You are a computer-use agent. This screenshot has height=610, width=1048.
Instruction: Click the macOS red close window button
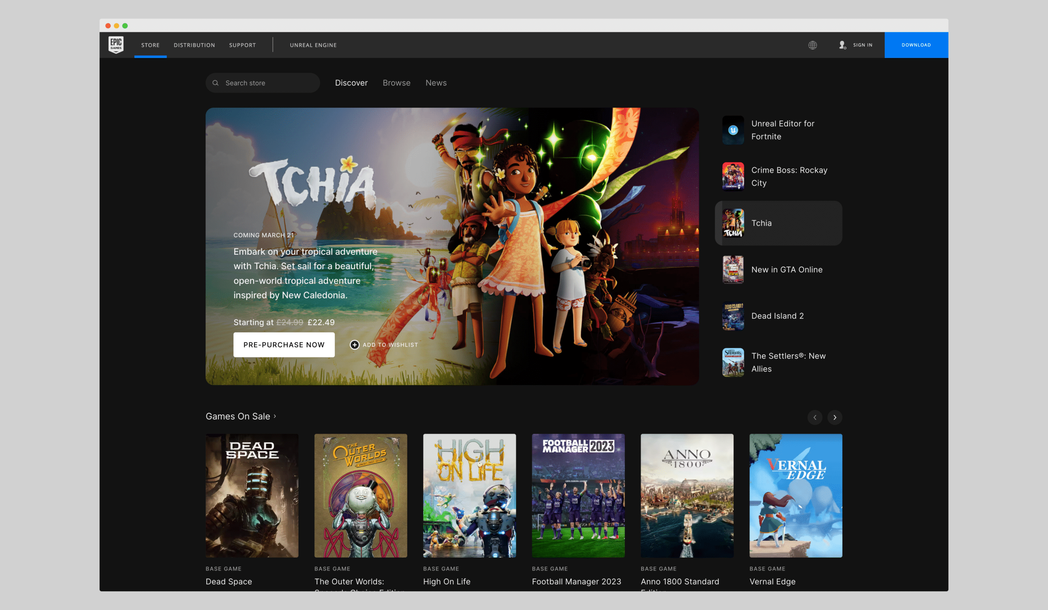108,26
